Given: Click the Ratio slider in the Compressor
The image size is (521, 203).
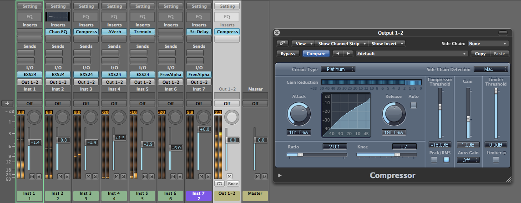Looking at the screenshot, I should click(317, 155).
